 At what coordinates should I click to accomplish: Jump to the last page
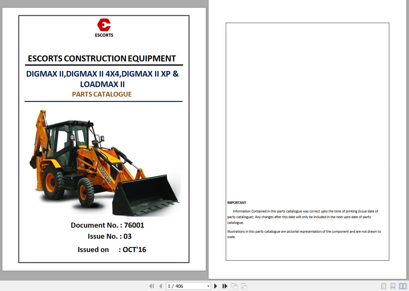225,286
